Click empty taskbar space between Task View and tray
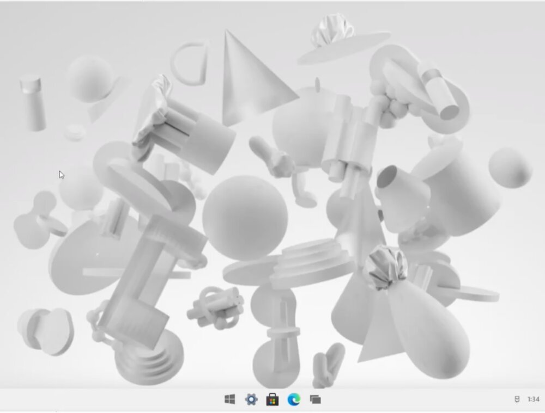The image size is (545, 413). (x=414, y=400)
